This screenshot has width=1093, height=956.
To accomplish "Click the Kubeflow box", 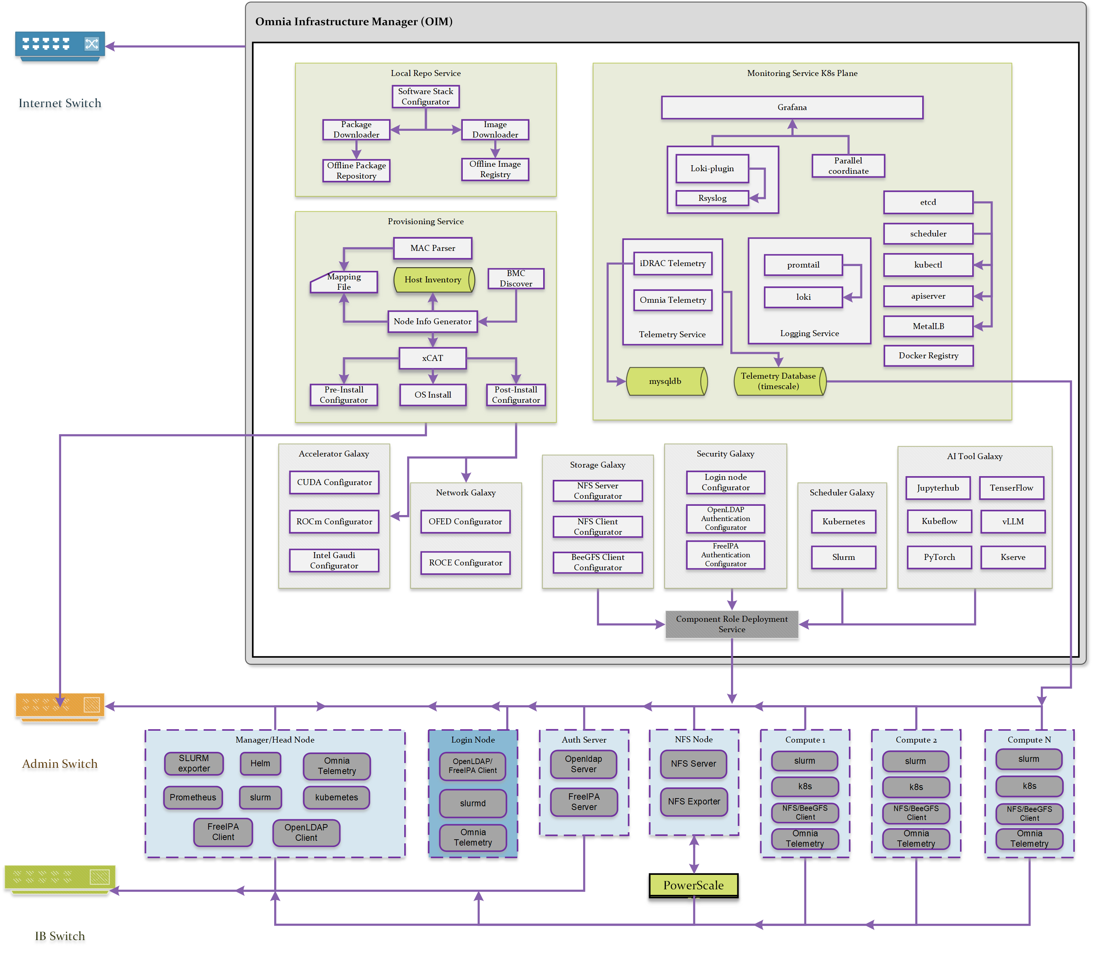I will 939,522.
